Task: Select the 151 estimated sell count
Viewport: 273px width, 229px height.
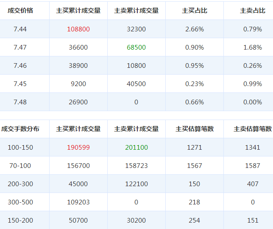Action: pos(253,221)
